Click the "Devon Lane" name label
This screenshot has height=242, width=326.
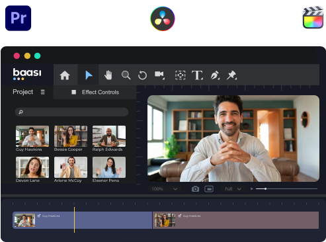[28, 181]
